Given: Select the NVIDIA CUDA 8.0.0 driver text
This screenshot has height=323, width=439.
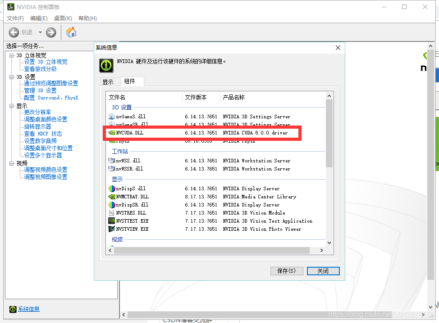Looking at the screenshot, I should pyautogui.click(x=255, y=133).
